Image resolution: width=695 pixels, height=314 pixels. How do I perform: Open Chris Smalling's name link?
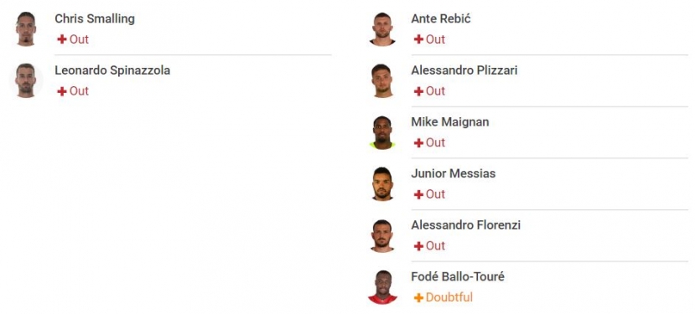(95, 19)
